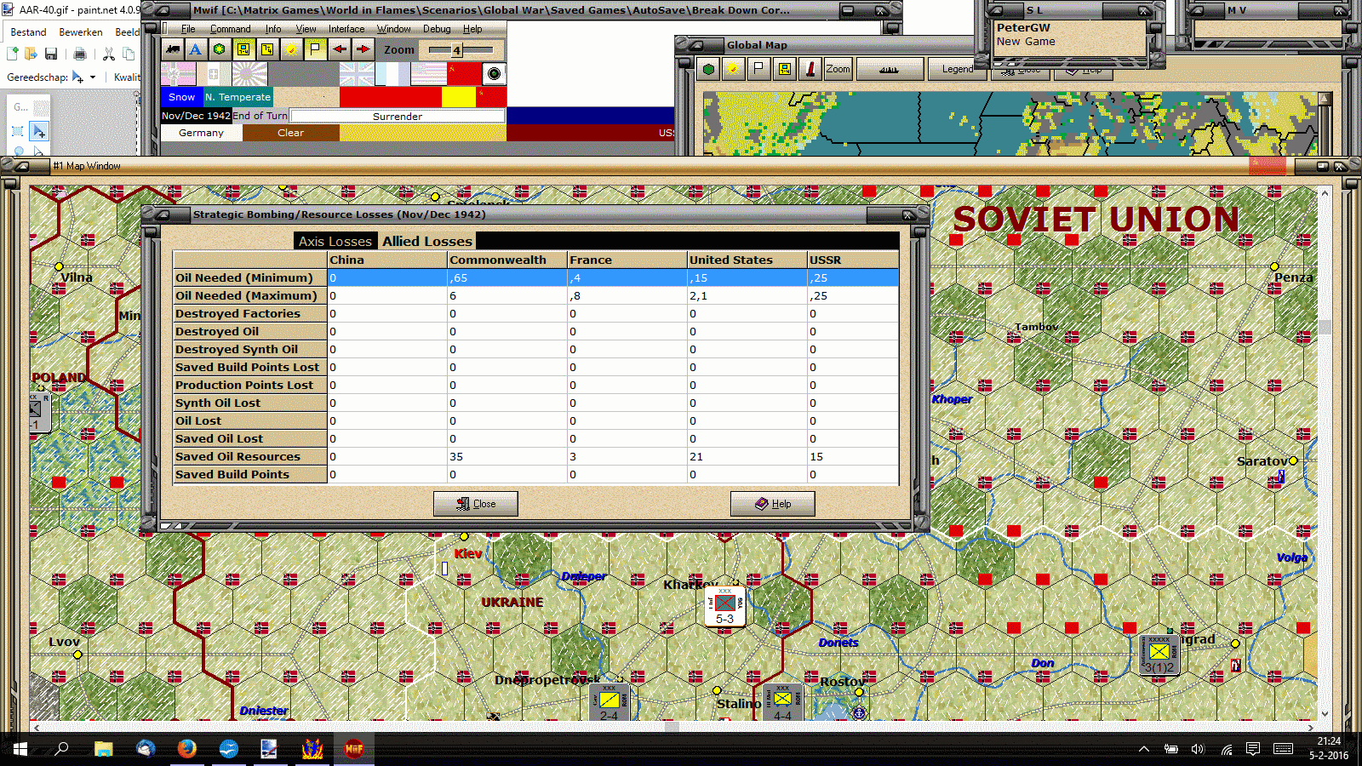Close the Strategic Bombing dialog via Close button

coord(476,504)
